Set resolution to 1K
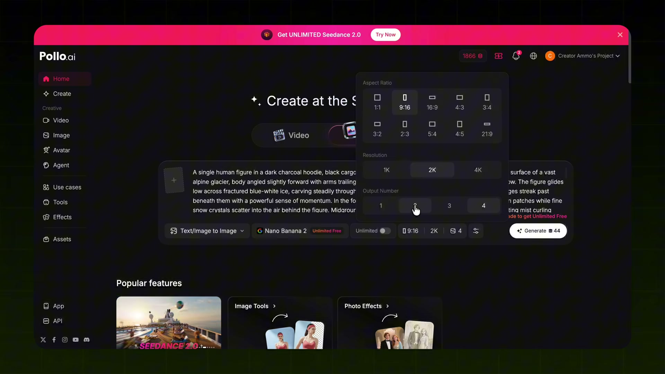The image size is (665, 374). 387,170
